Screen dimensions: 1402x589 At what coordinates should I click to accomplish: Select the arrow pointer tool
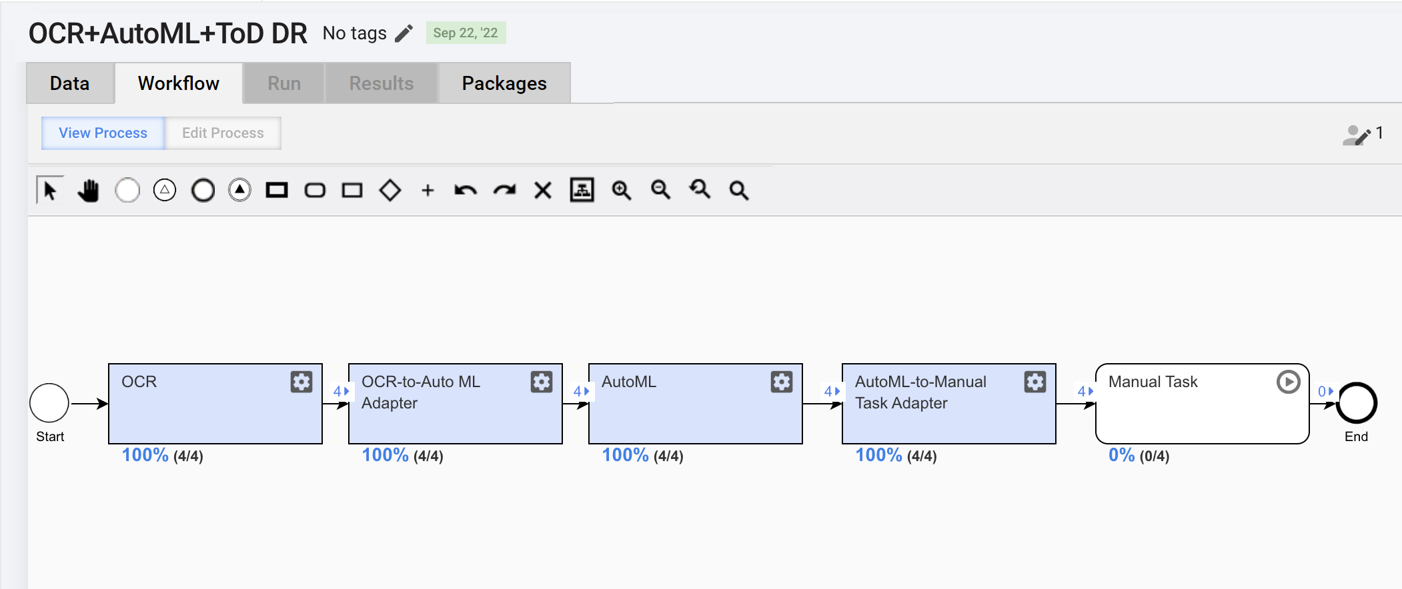pos(50,191)
